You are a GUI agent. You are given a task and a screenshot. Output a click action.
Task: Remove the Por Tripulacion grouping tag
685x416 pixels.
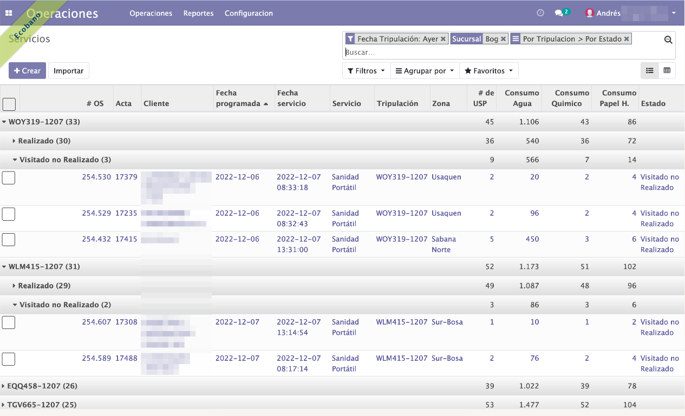pyautogui.click(x=627, y=39)
